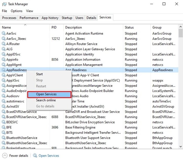
Task: Click the vertical scrollbar thumb
Action: coord(181,33)
